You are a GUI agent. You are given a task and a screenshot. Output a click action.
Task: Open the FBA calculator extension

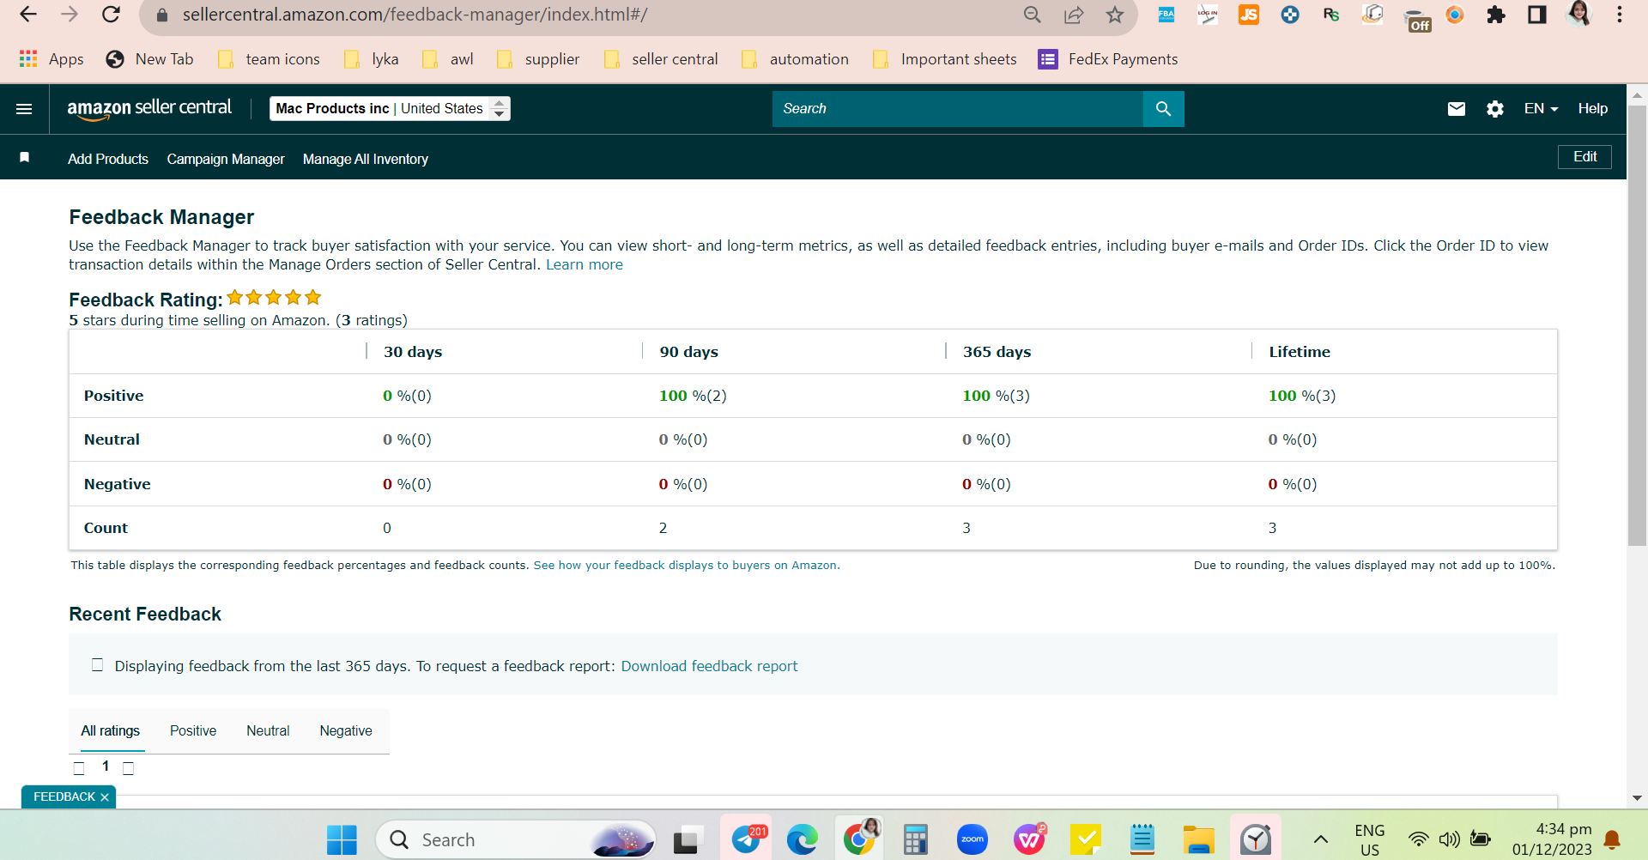click(1166, 15)
